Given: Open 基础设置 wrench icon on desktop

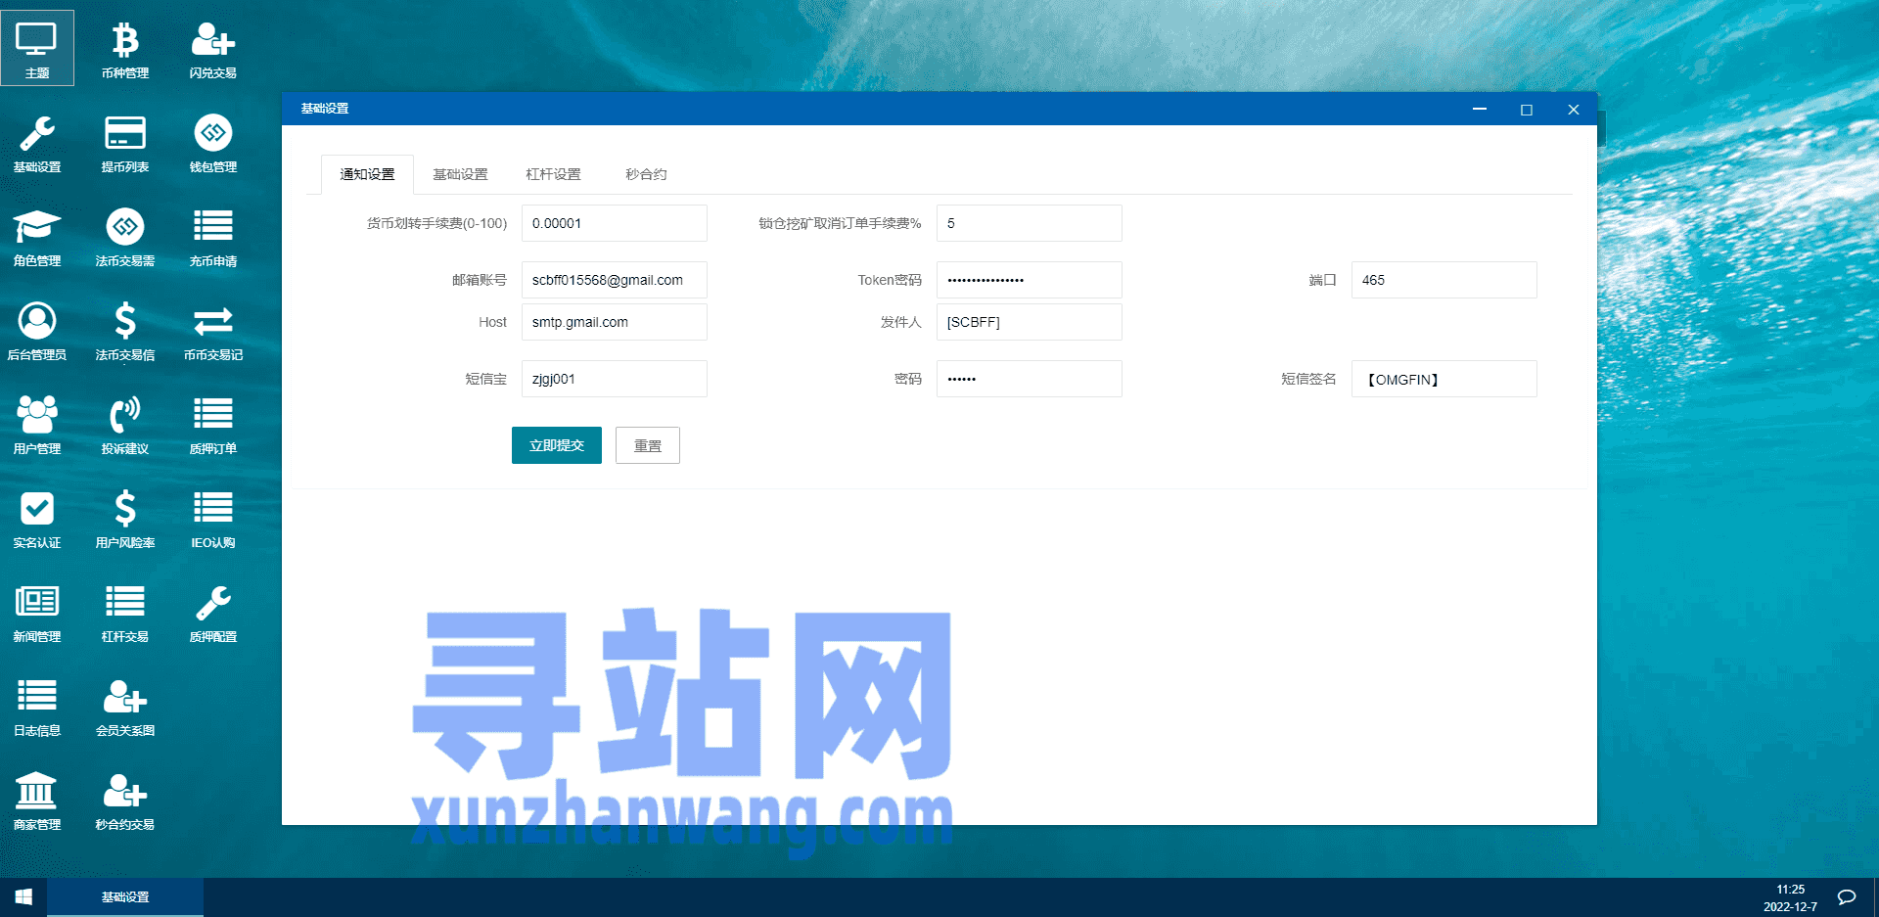Looking at the screenshot, I should 37,142.
